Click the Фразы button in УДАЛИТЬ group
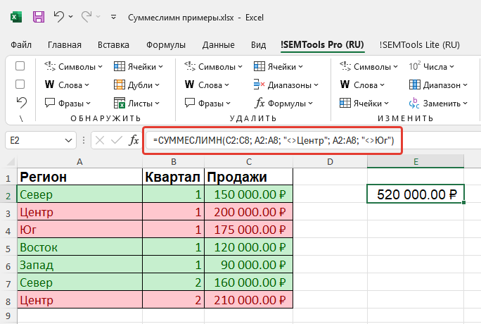The width and height of the screenshot is (481, 324). click(x=205, y=103)
